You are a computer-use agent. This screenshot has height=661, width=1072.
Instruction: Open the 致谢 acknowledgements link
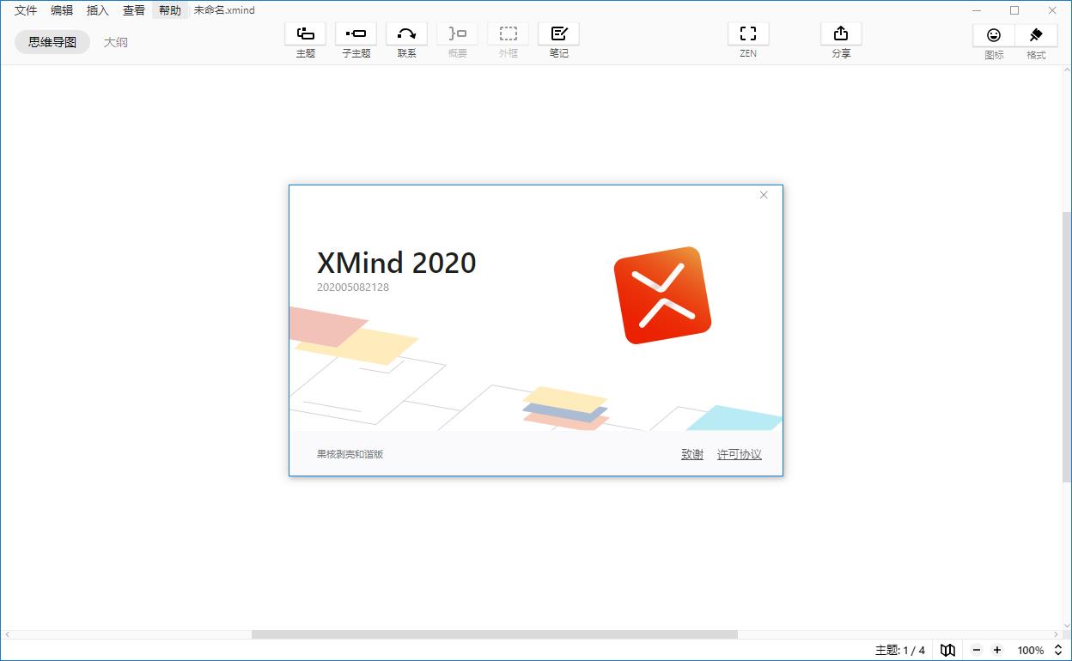[x=691, y=454]
